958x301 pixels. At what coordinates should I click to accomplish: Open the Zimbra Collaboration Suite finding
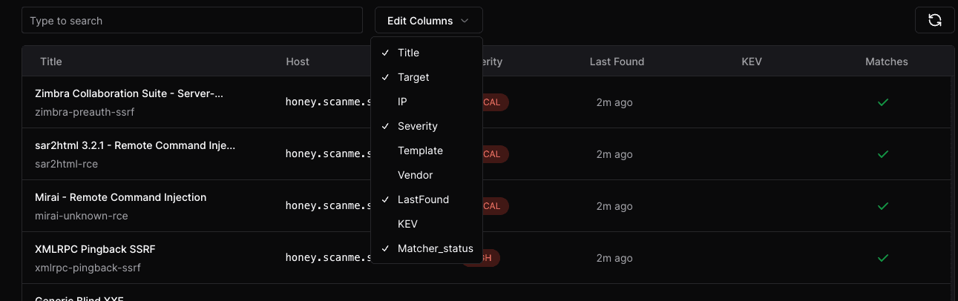pos(129,94)
